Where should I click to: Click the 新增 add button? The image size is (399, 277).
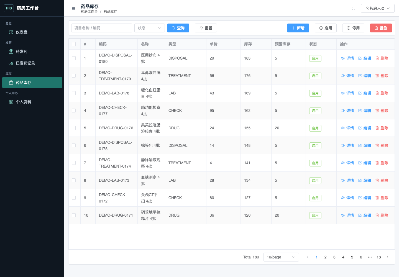tap(298, 28)
